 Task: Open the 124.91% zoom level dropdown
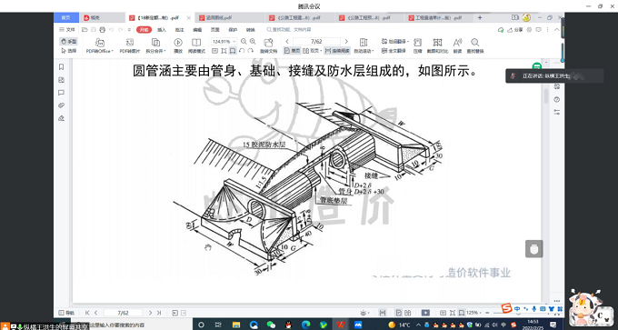(224, 42)
